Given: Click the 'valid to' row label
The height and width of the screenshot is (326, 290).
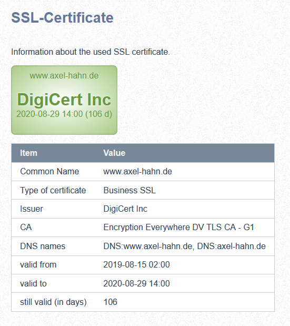Looking at the screenshot, I should tap(33, 283).
